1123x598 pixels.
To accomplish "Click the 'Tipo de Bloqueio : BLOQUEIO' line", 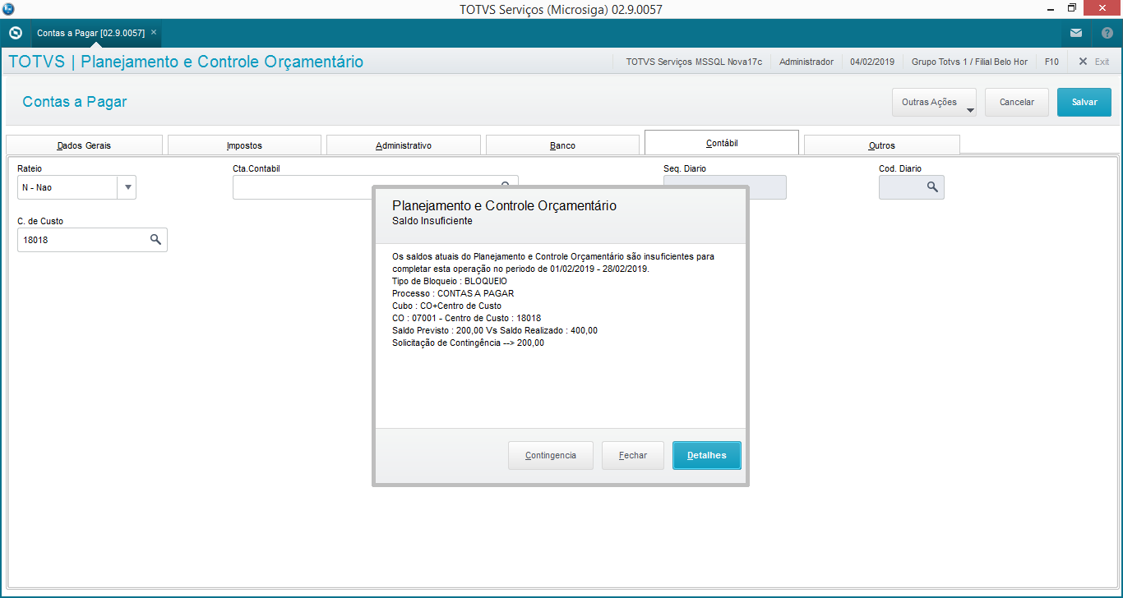I will point(450,281).
